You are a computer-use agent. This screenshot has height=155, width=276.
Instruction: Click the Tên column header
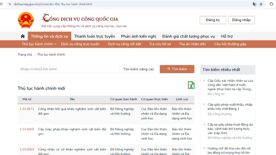point(72,99)
